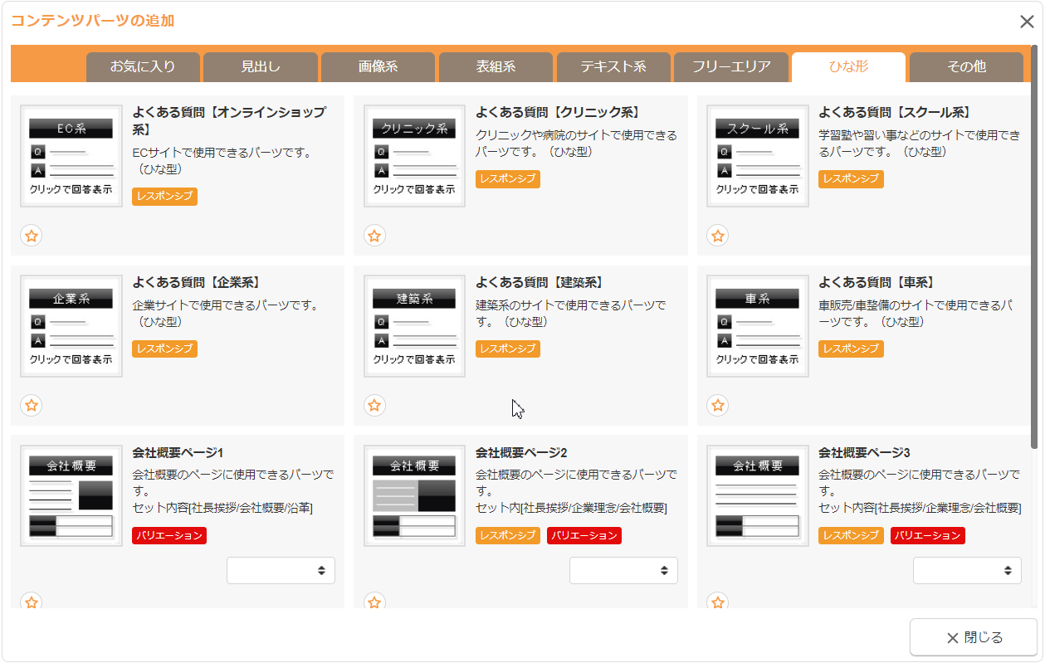Click the コンテンツパーツの追加 dialog title
Viewport: 1045px width, 663px height.
[x=92, y=21]
